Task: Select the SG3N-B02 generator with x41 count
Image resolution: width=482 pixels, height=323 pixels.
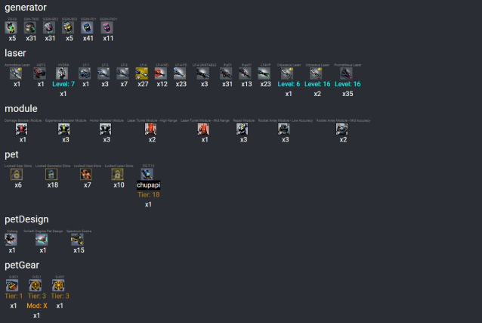Action: pos(88,27)
